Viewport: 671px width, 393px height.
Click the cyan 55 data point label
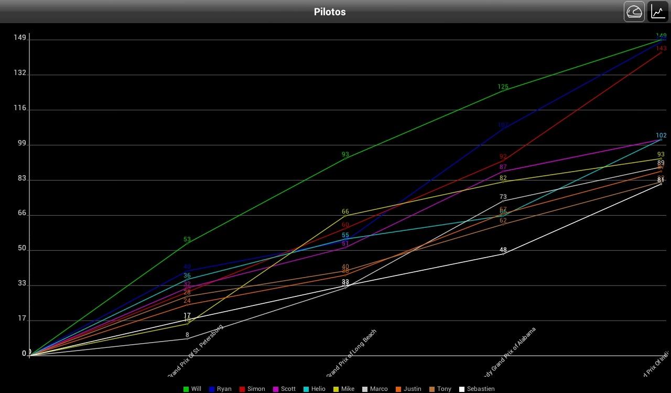345,236
